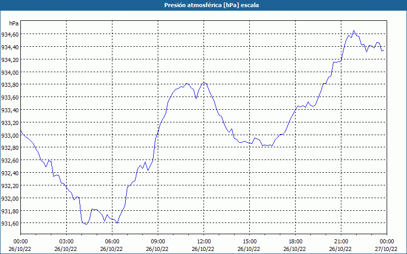The height and width of the screenshot is (254, 407).
Task: Select the 933,80 y-axis value
Action: tap(10, 85)
